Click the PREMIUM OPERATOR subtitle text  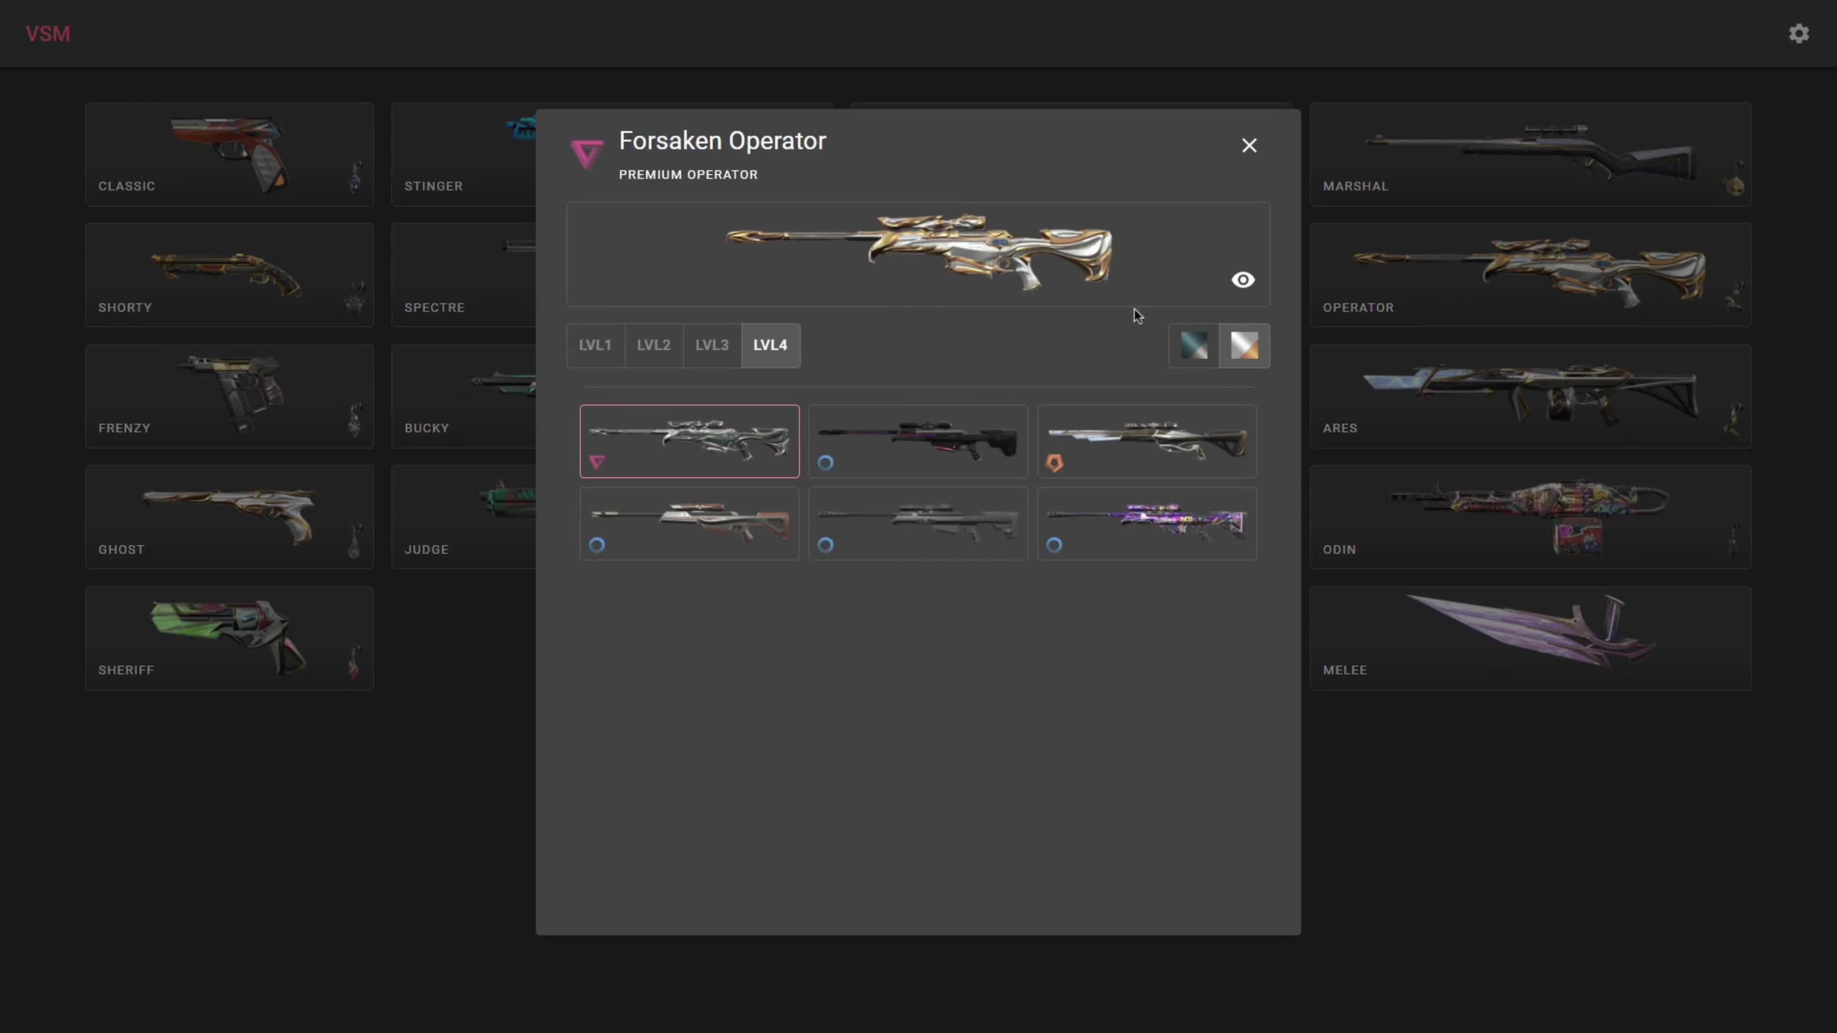pyautogui.click(x=688, y=175)
